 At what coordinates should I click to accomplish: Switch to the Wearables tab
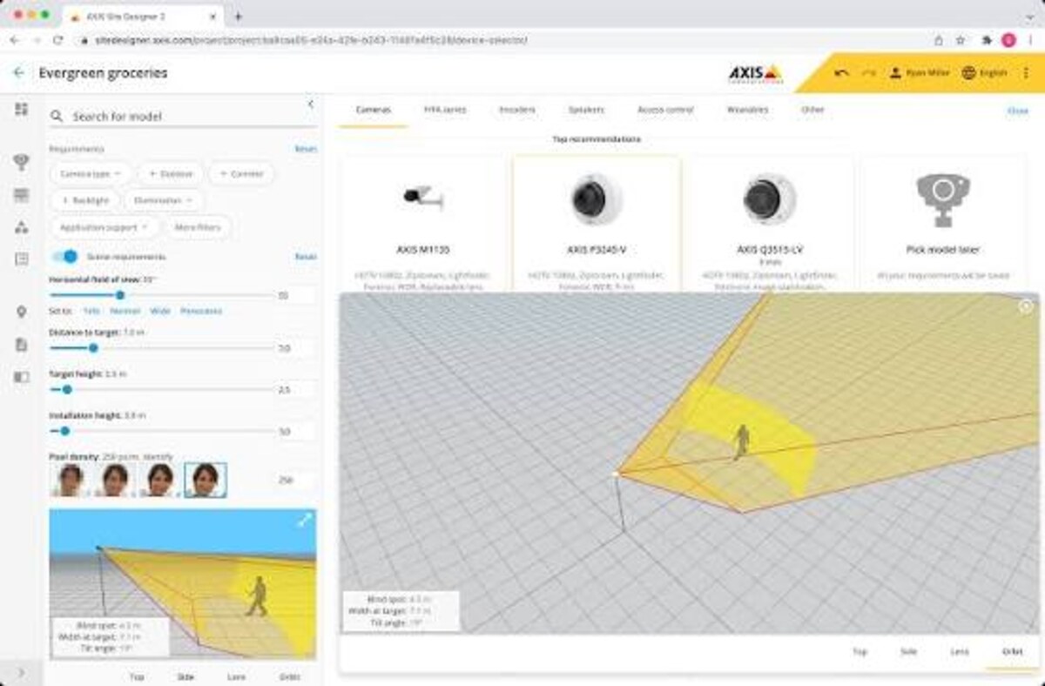pyautogui.click(x=747, y=111)
